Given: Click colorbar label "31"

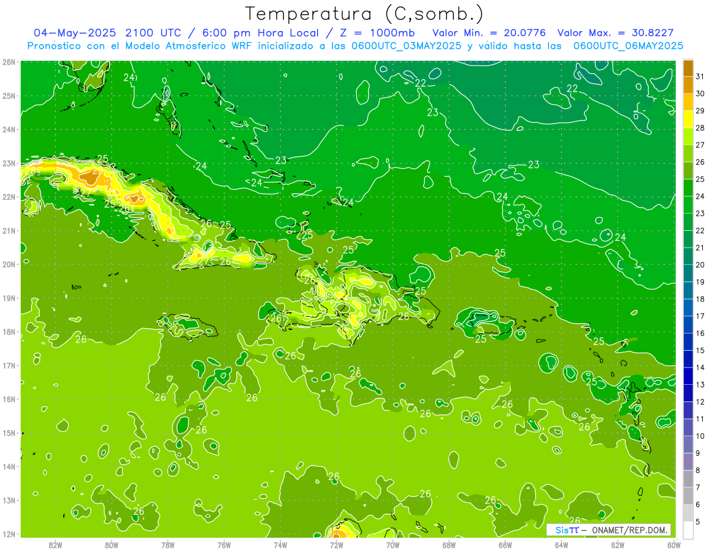Looking at the screenshot, I should (700, 76).
